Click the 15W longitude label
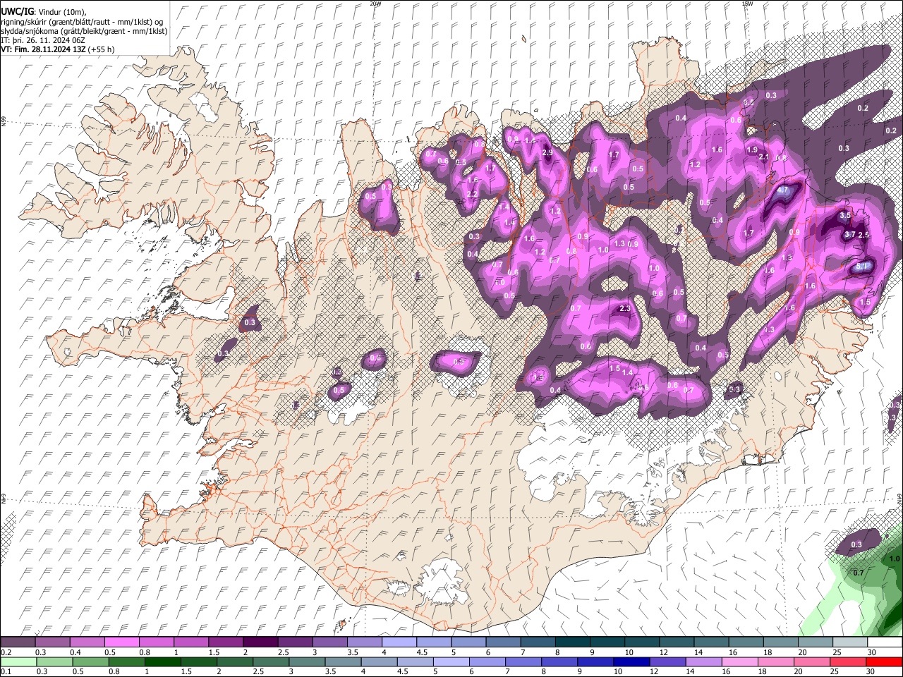The width and height of the screenshot is (903, 677). (x=747, y=4)
